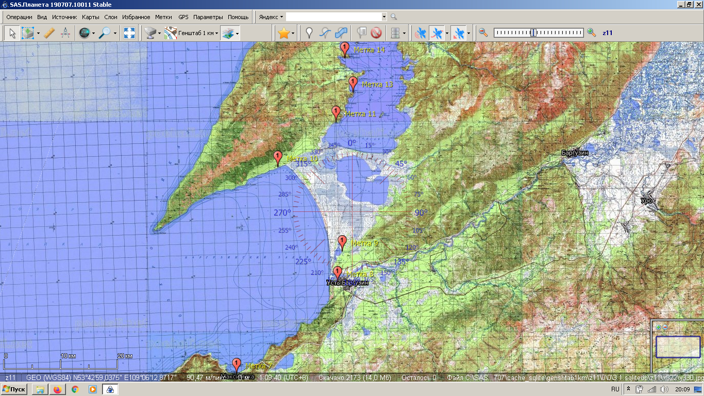This screenshot has height=396, width=704.
Task: Add a new placemark with pin tool
Action: coord(309,33)
